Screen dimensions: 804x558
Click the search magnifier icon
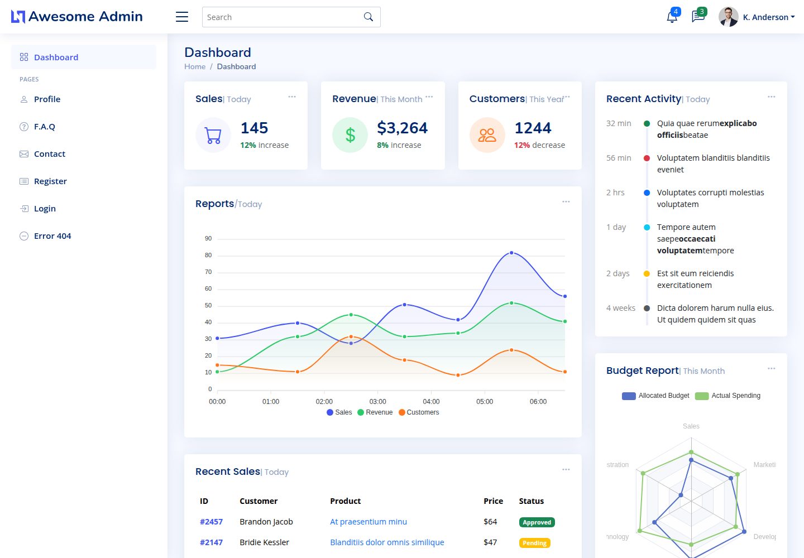tap(368, 17)
